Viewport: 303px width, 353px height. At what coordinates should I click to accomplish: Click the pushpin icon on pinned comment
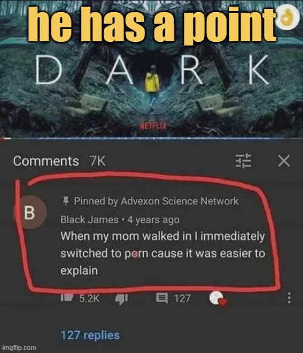tap(65, 201)
